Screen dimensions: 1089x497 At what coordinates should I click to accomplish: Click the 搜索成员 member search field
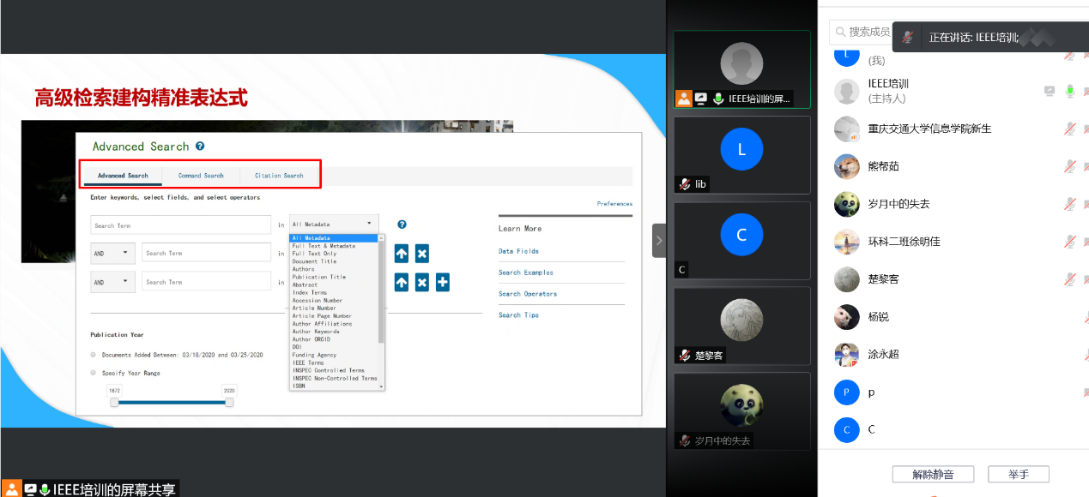tap(862, 32)
